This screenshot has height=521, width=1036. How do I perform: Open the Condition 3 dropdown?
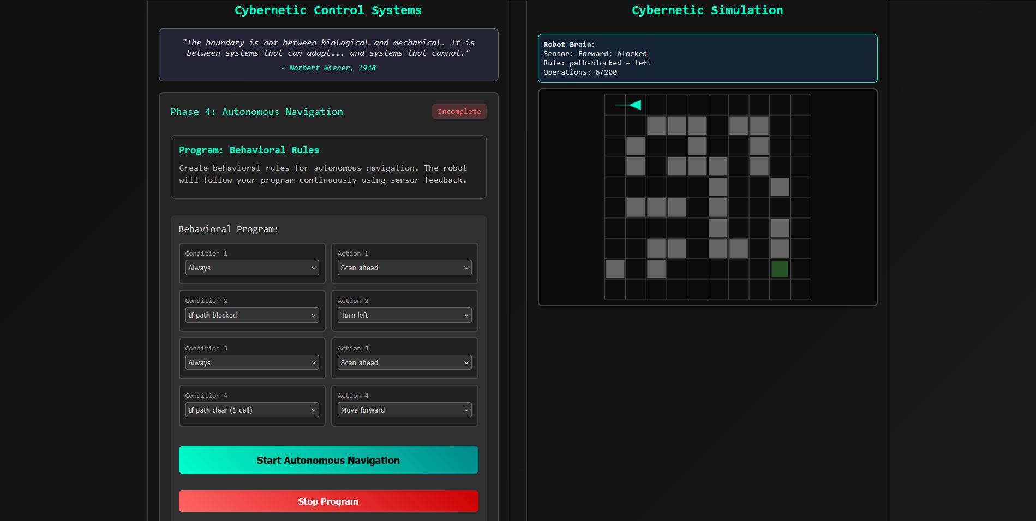(252, 362)
